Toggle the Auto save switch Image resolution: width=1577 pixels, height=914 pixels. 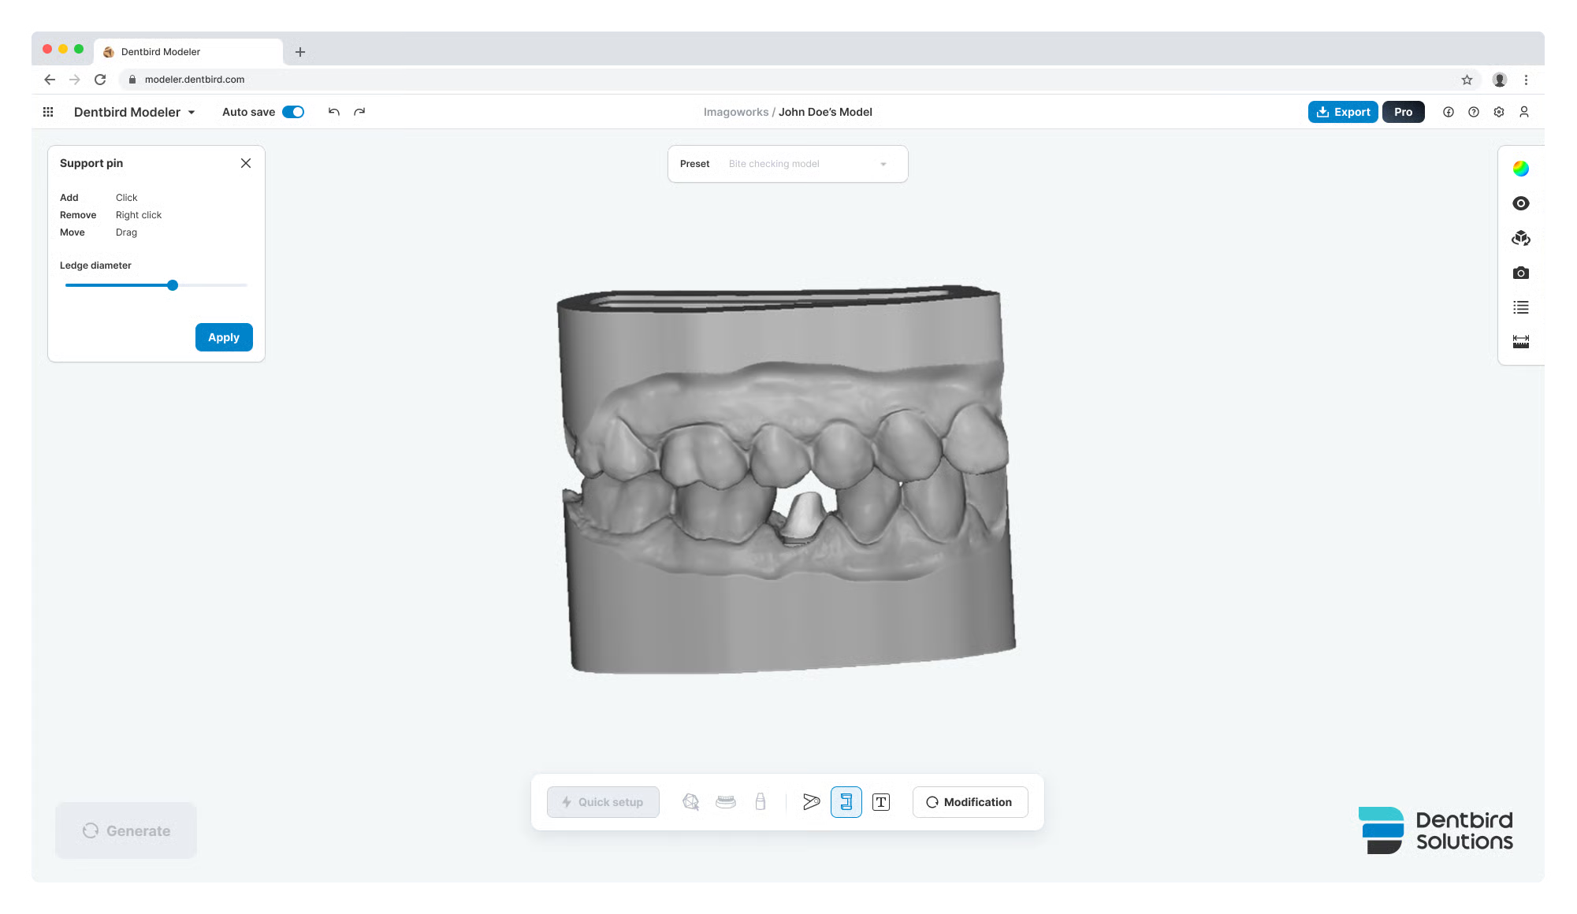pyautogui.click(x=293, y=112)
